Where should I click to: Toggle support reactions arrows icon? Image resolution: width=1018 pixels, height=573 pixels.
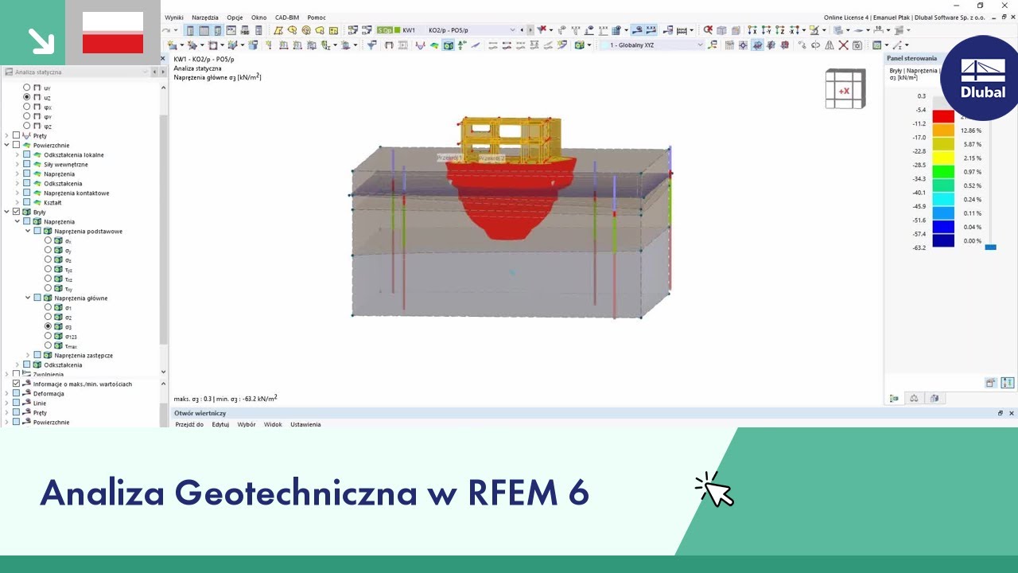[x=462, y=45]
